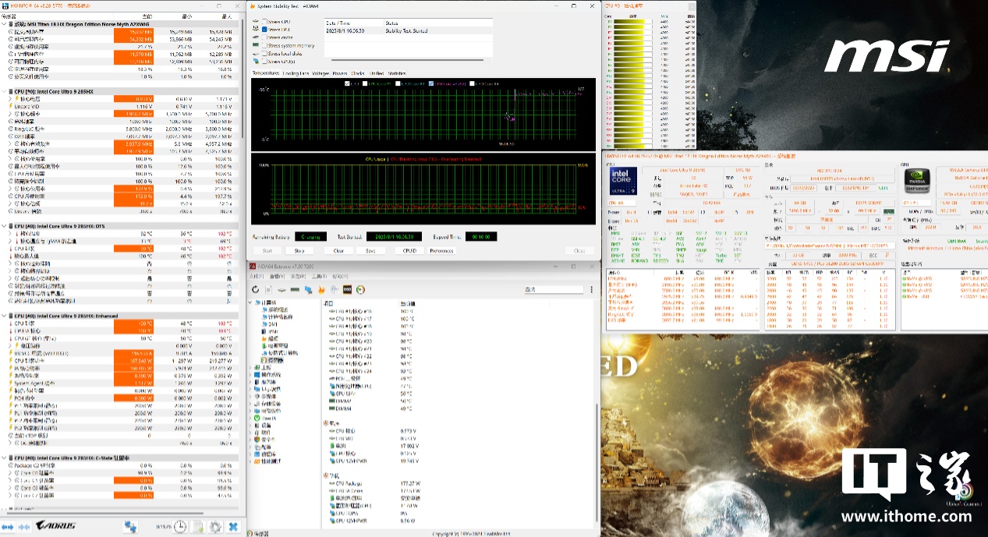Click the HWiNFO clock timer icon
The image size is (988, 537).
(x=180, y=527)
